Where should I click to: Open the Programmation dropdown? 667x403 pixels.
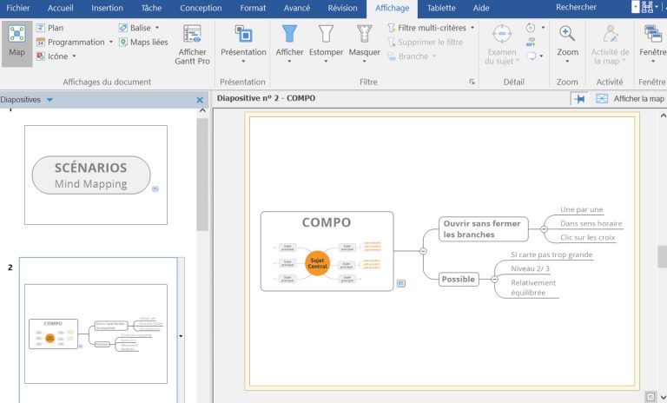point(111,42)
